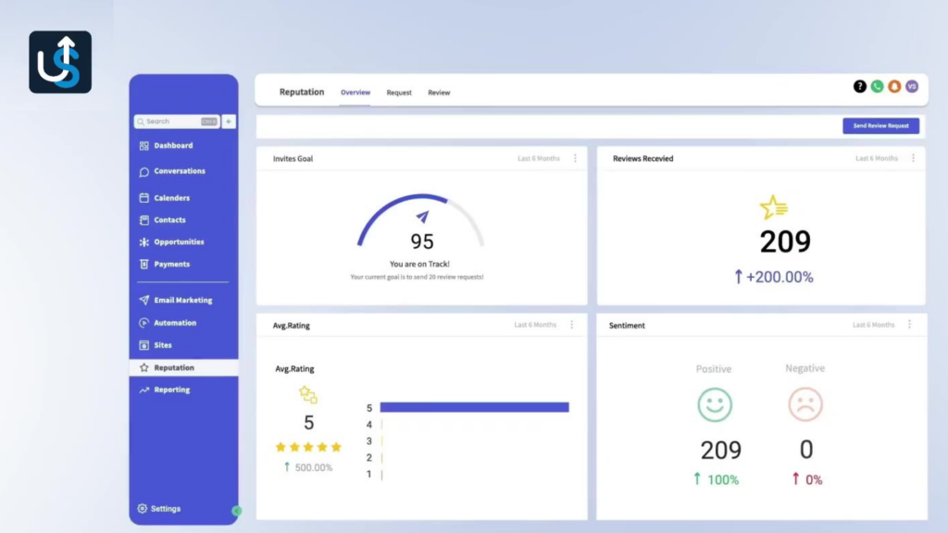Click the negative sad face icon
Screen dimensions: 948x533
pyautogui.click(x=805, y=404)
